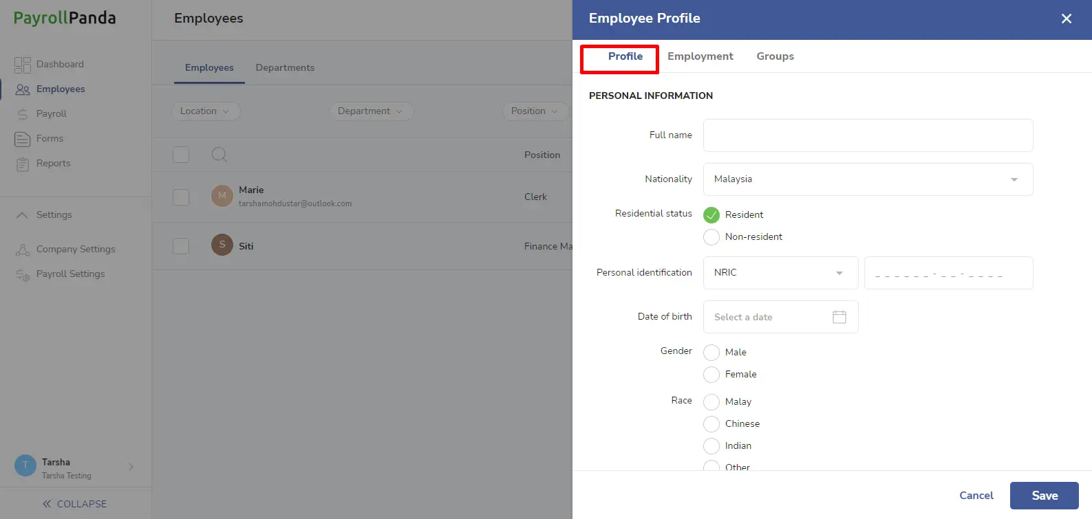Choose Male gender option
Screen dimensions: 1092x519
pyautogui.click(x=711, y=353)
